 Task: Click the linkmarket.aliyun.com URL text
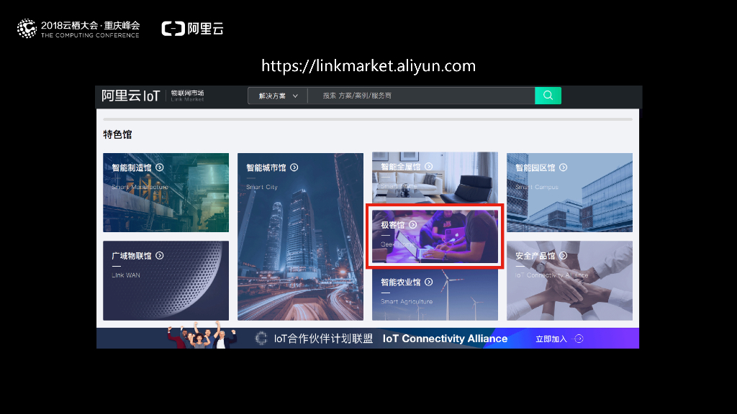click(368, 65)
